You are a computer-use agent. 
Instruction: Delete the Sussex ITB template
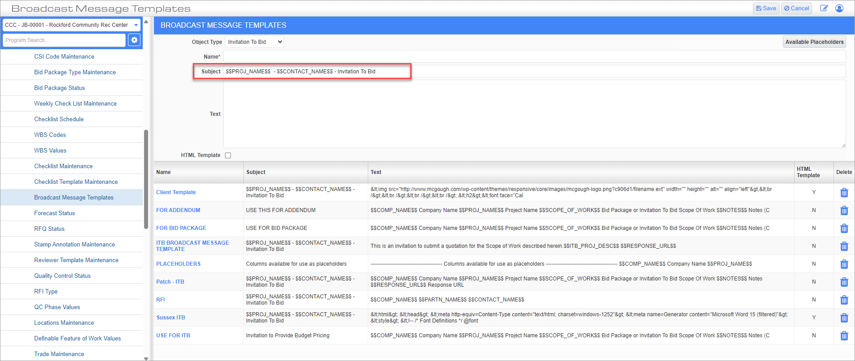click(844, 318)
